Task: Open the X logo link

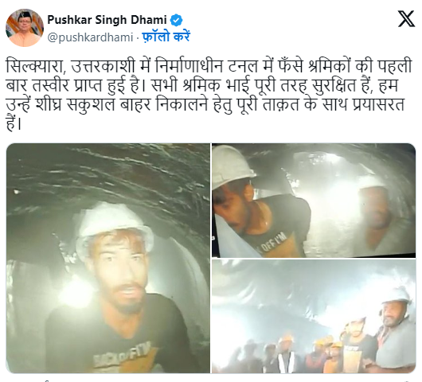Action: [x=406, y=18]
